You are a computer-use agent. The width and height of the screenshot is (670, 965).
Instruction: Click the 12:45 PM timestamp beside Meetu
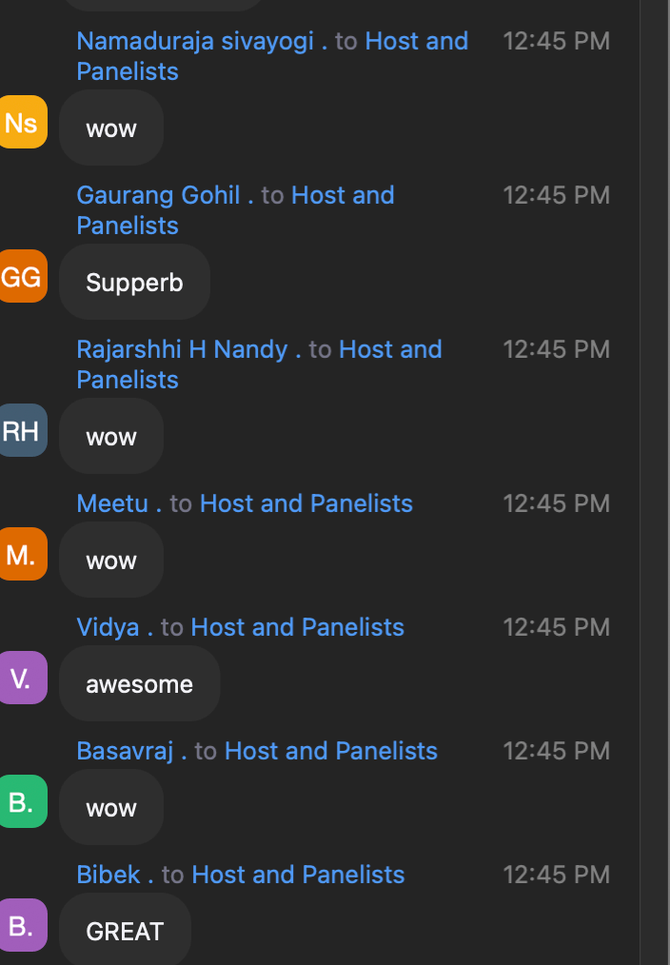556,503
